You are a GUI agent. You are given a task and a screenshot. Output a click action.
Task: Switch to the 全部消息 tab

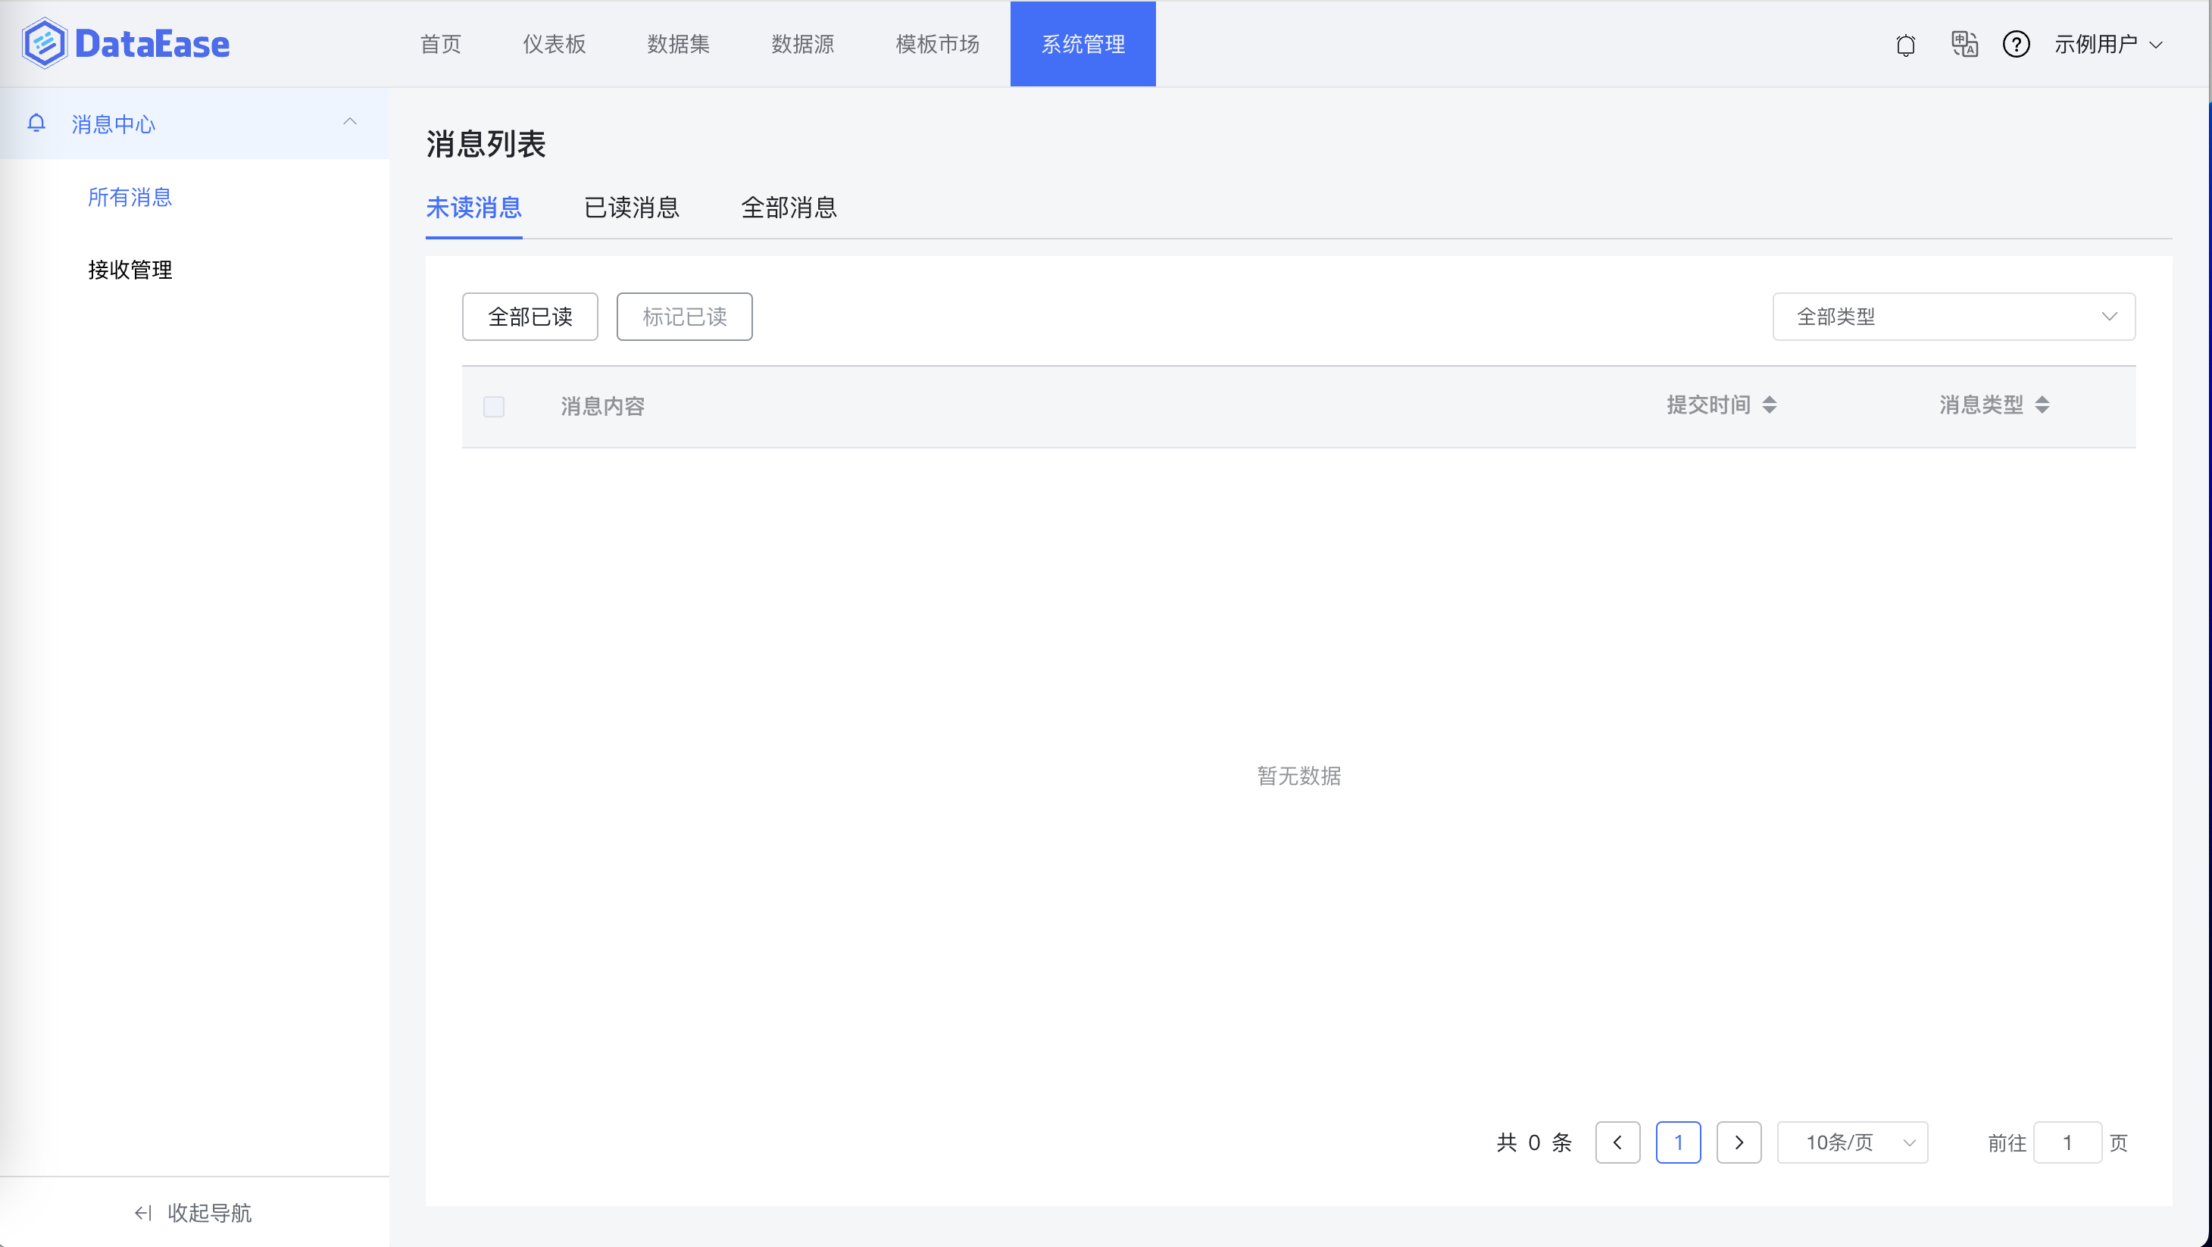point(789,208)
